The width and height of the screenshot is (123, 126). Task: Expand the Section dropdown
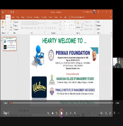tap(16, 29)
